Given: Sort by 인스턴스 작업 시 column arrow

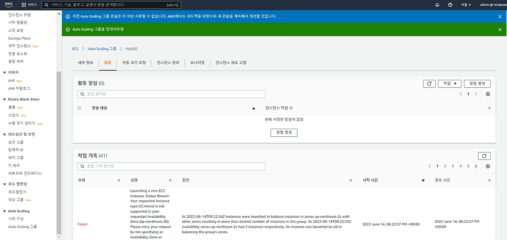Looking at the screenshot, I should (490, 108).
